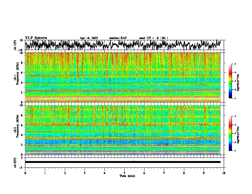Image resolution: width=252 pixels, height=194 pixels.
Task: Click the ch.1 colorbar log(PSD) label
Action: 238,83
